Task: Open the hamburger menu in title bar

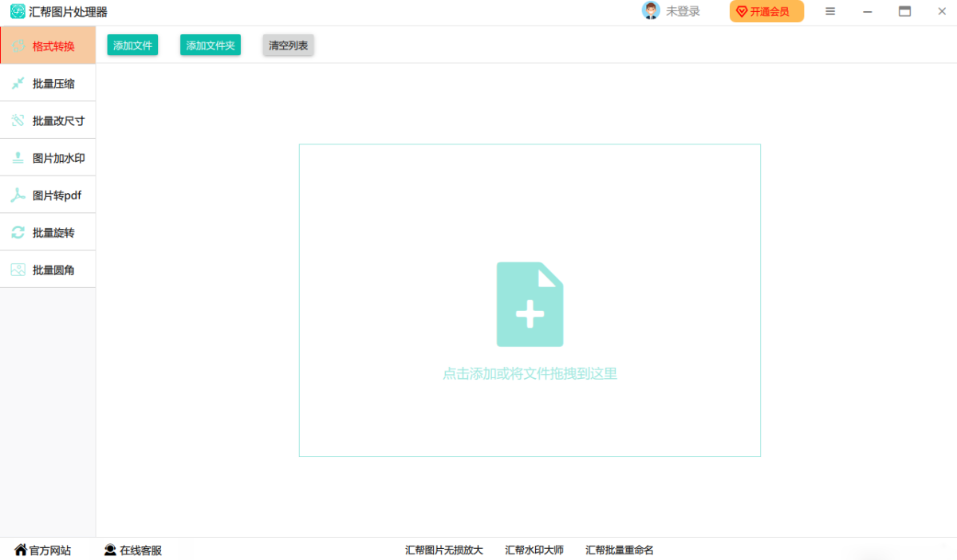Action: click(830, 11)
